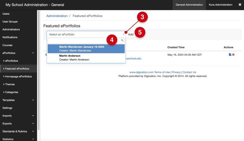Viewport: 244px width, 141px height.
Task: Select Martin Mandersen January-19-2024 option
Action: 86,49
